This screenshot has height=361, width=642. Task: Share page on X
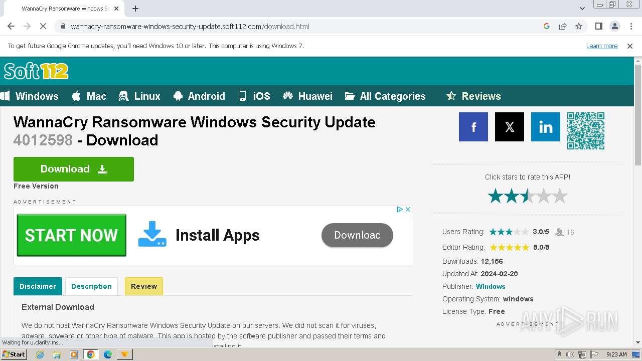510,127
